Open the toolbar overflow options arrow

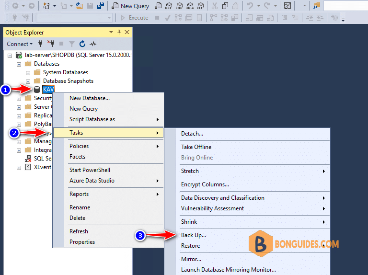coord(343,20)
